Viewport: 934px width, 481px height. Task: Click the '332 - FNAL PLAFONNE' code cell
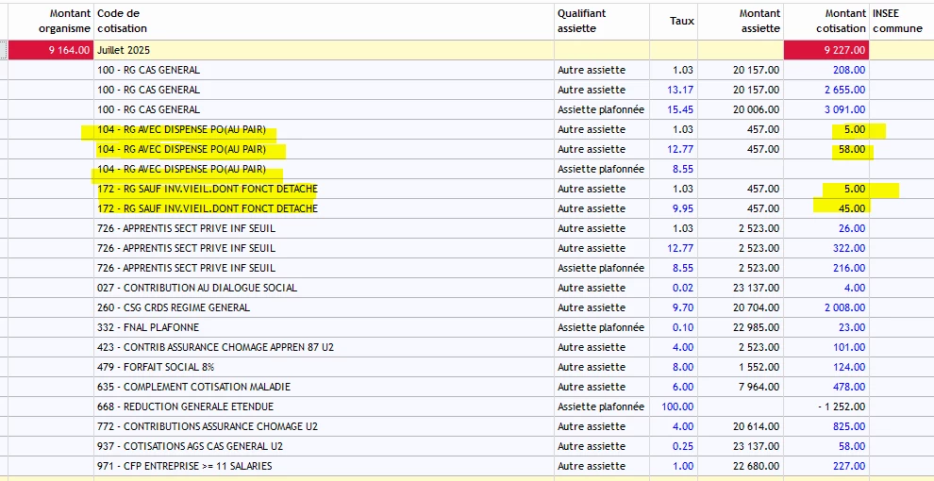(149, 327)
